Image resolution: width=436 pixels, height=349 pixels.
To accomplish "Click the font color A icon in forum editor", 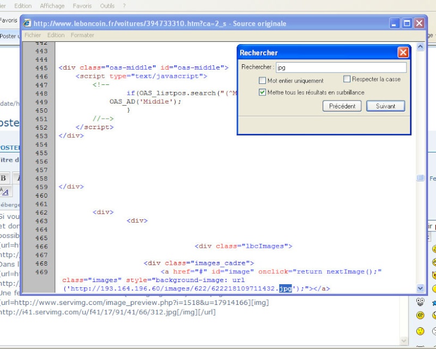I will (5, 192).
